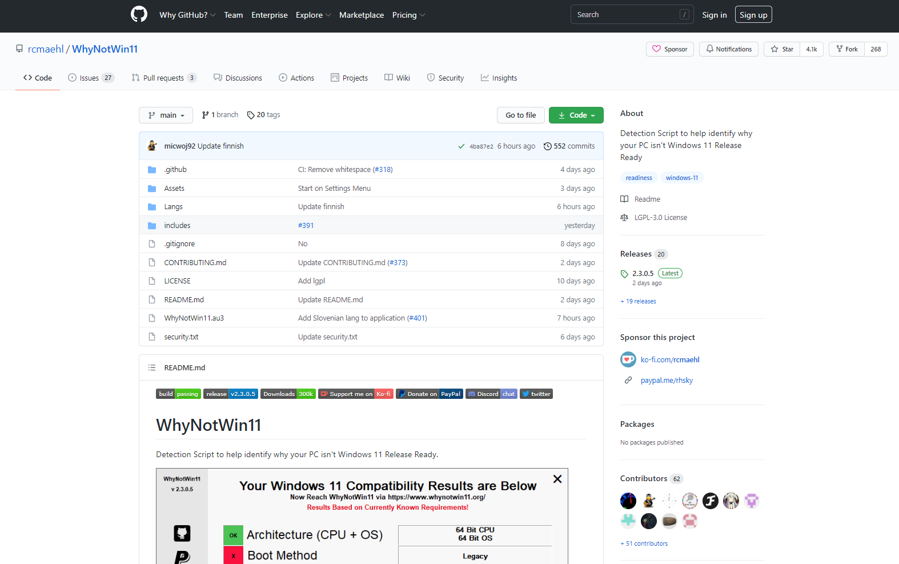Click the twitter badge
899x564 pixels.
536,394
